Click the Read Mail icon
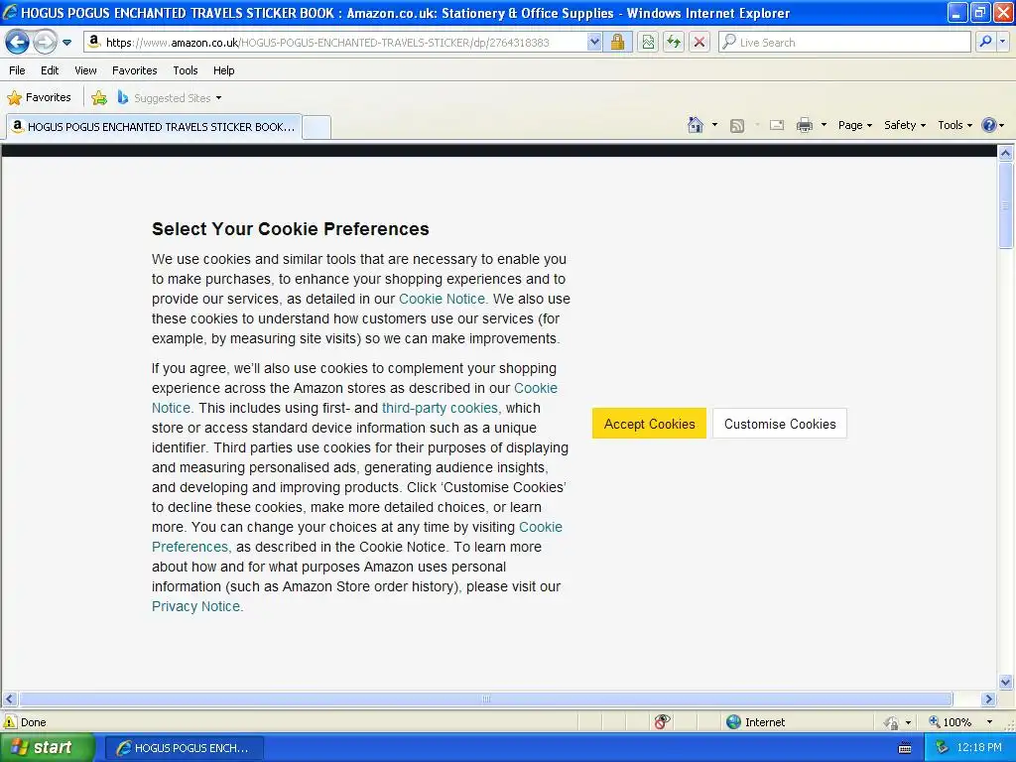The height and width of the screenshot is (762, 1016). click(x=777, y=125)
